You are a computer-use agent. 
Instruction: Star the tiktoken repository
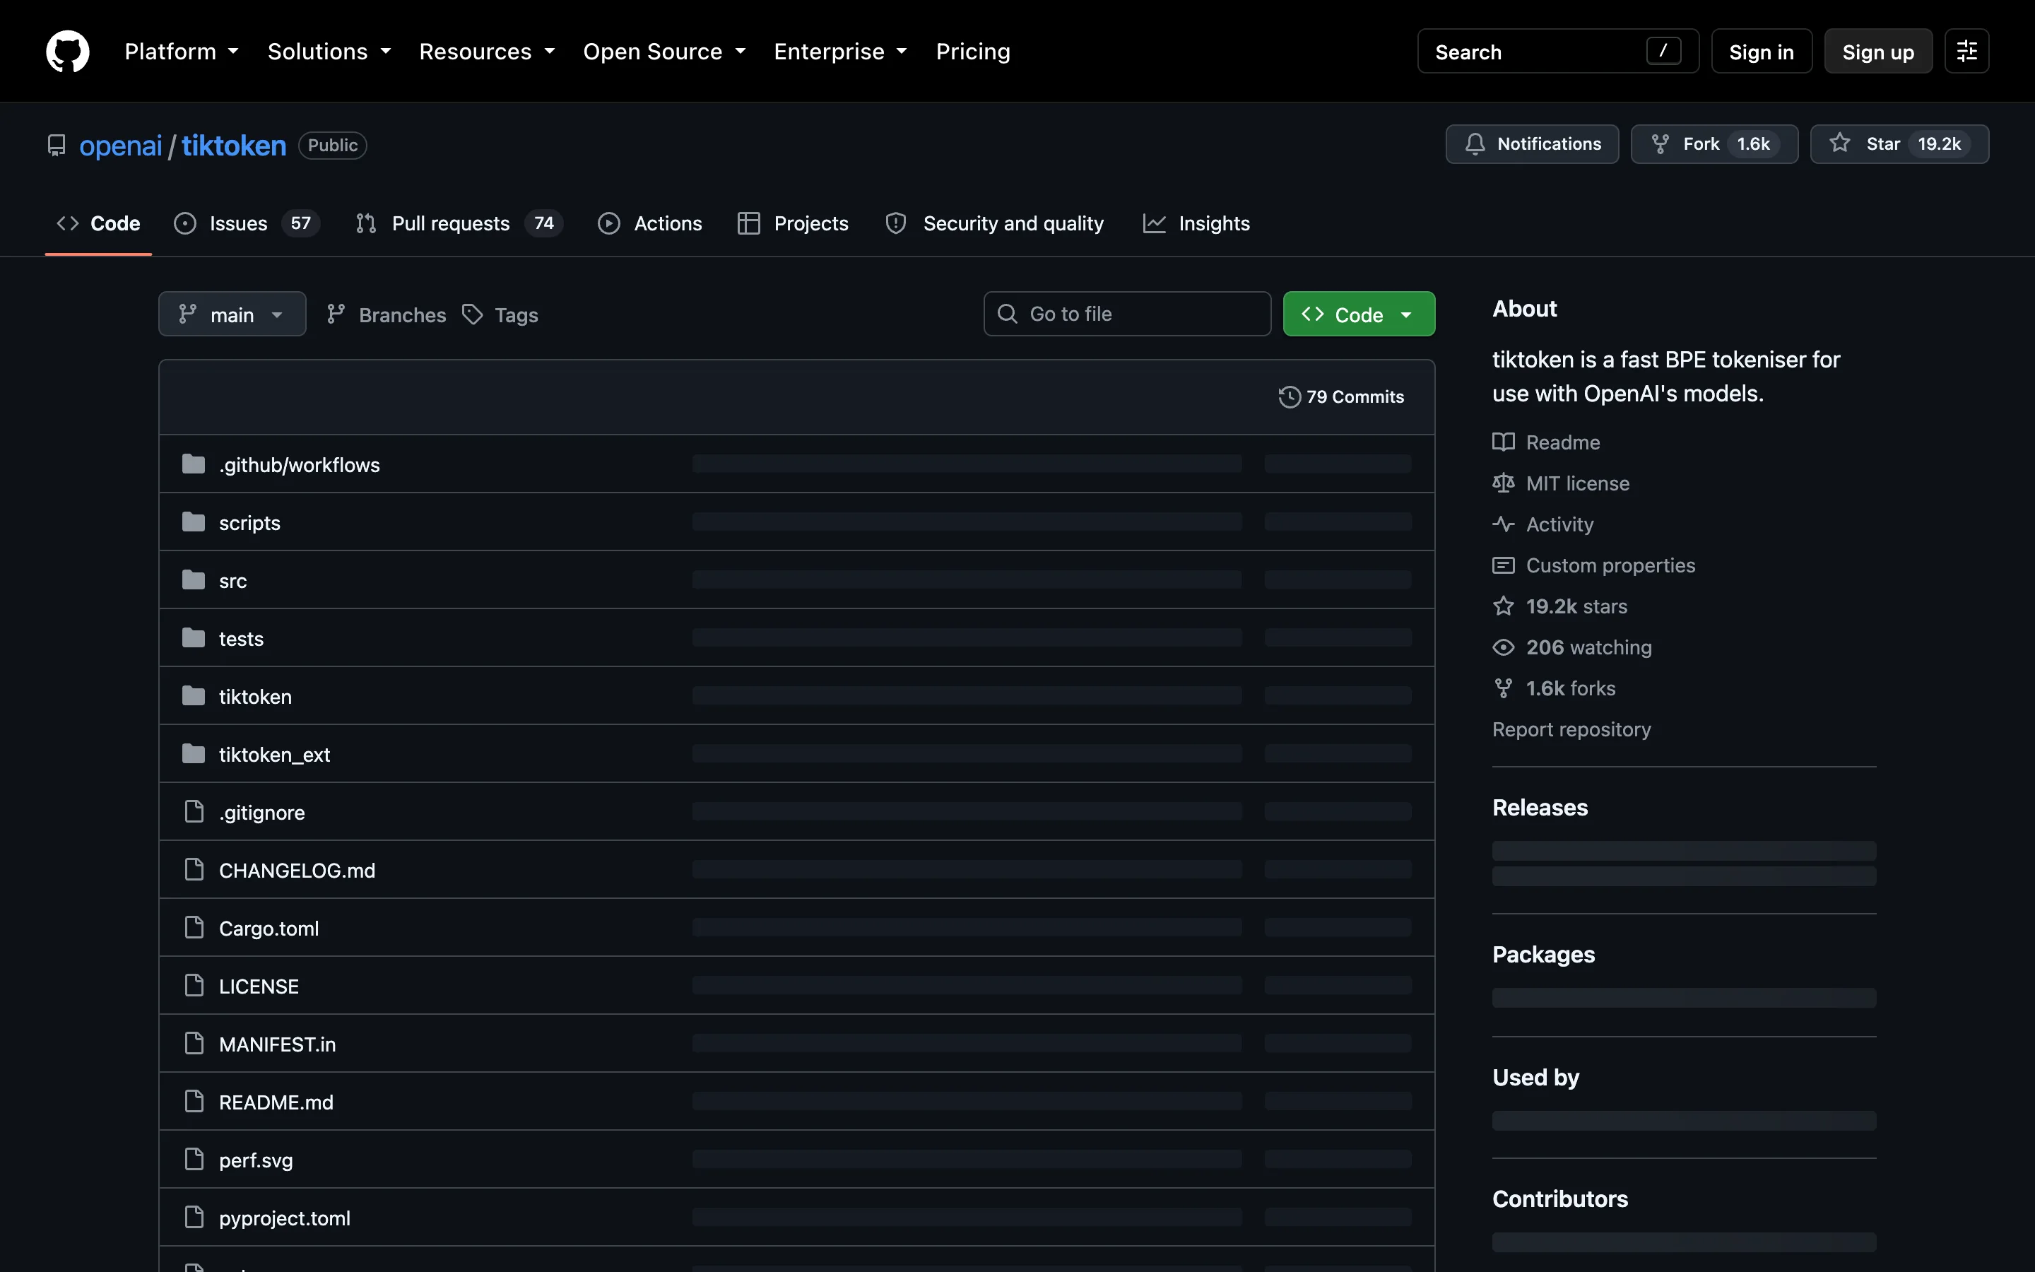pyautogui.click(x=1899, y=144)
